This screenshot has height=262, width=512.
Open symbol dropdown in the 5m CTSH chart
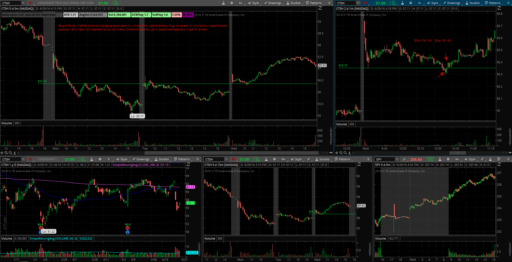23,3
